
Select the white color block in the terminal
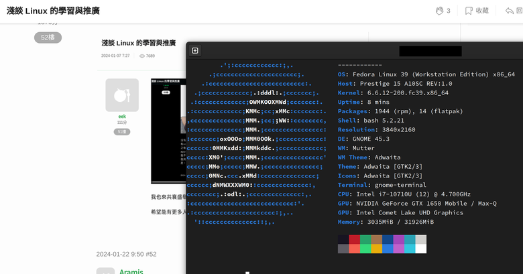click(421, 249)
